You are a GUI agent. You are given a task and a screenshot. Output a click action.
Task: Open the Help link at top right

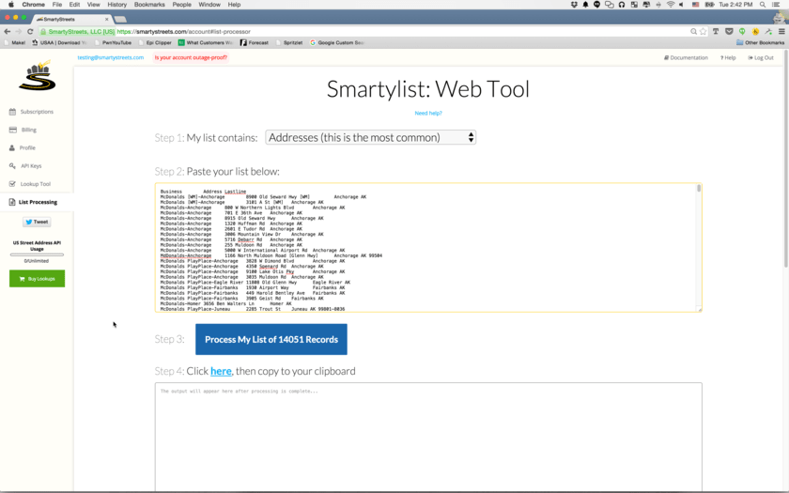[728, 58]
